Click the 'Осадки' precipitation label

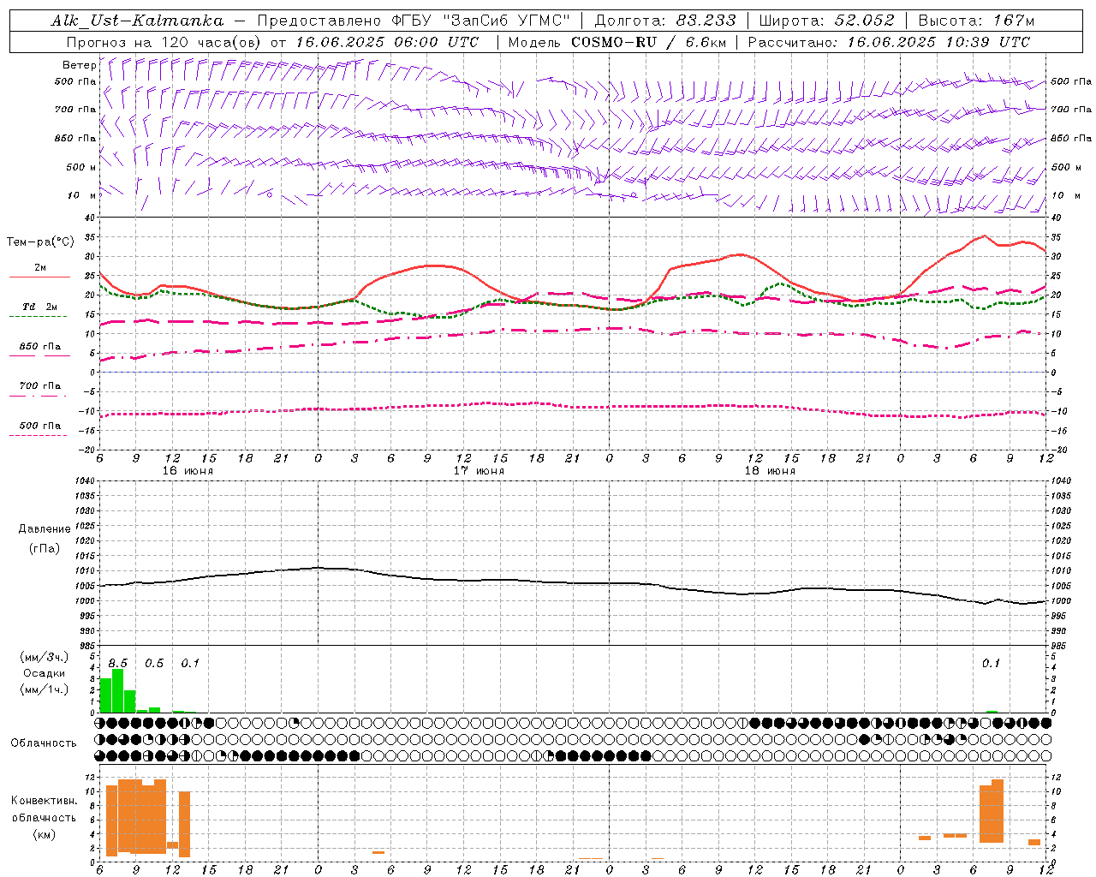click(x=44, y=673)
